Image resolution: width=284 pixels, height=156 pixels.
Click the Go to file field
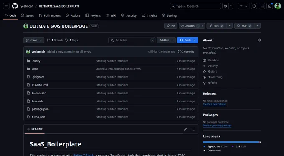[x=132, y=40]
